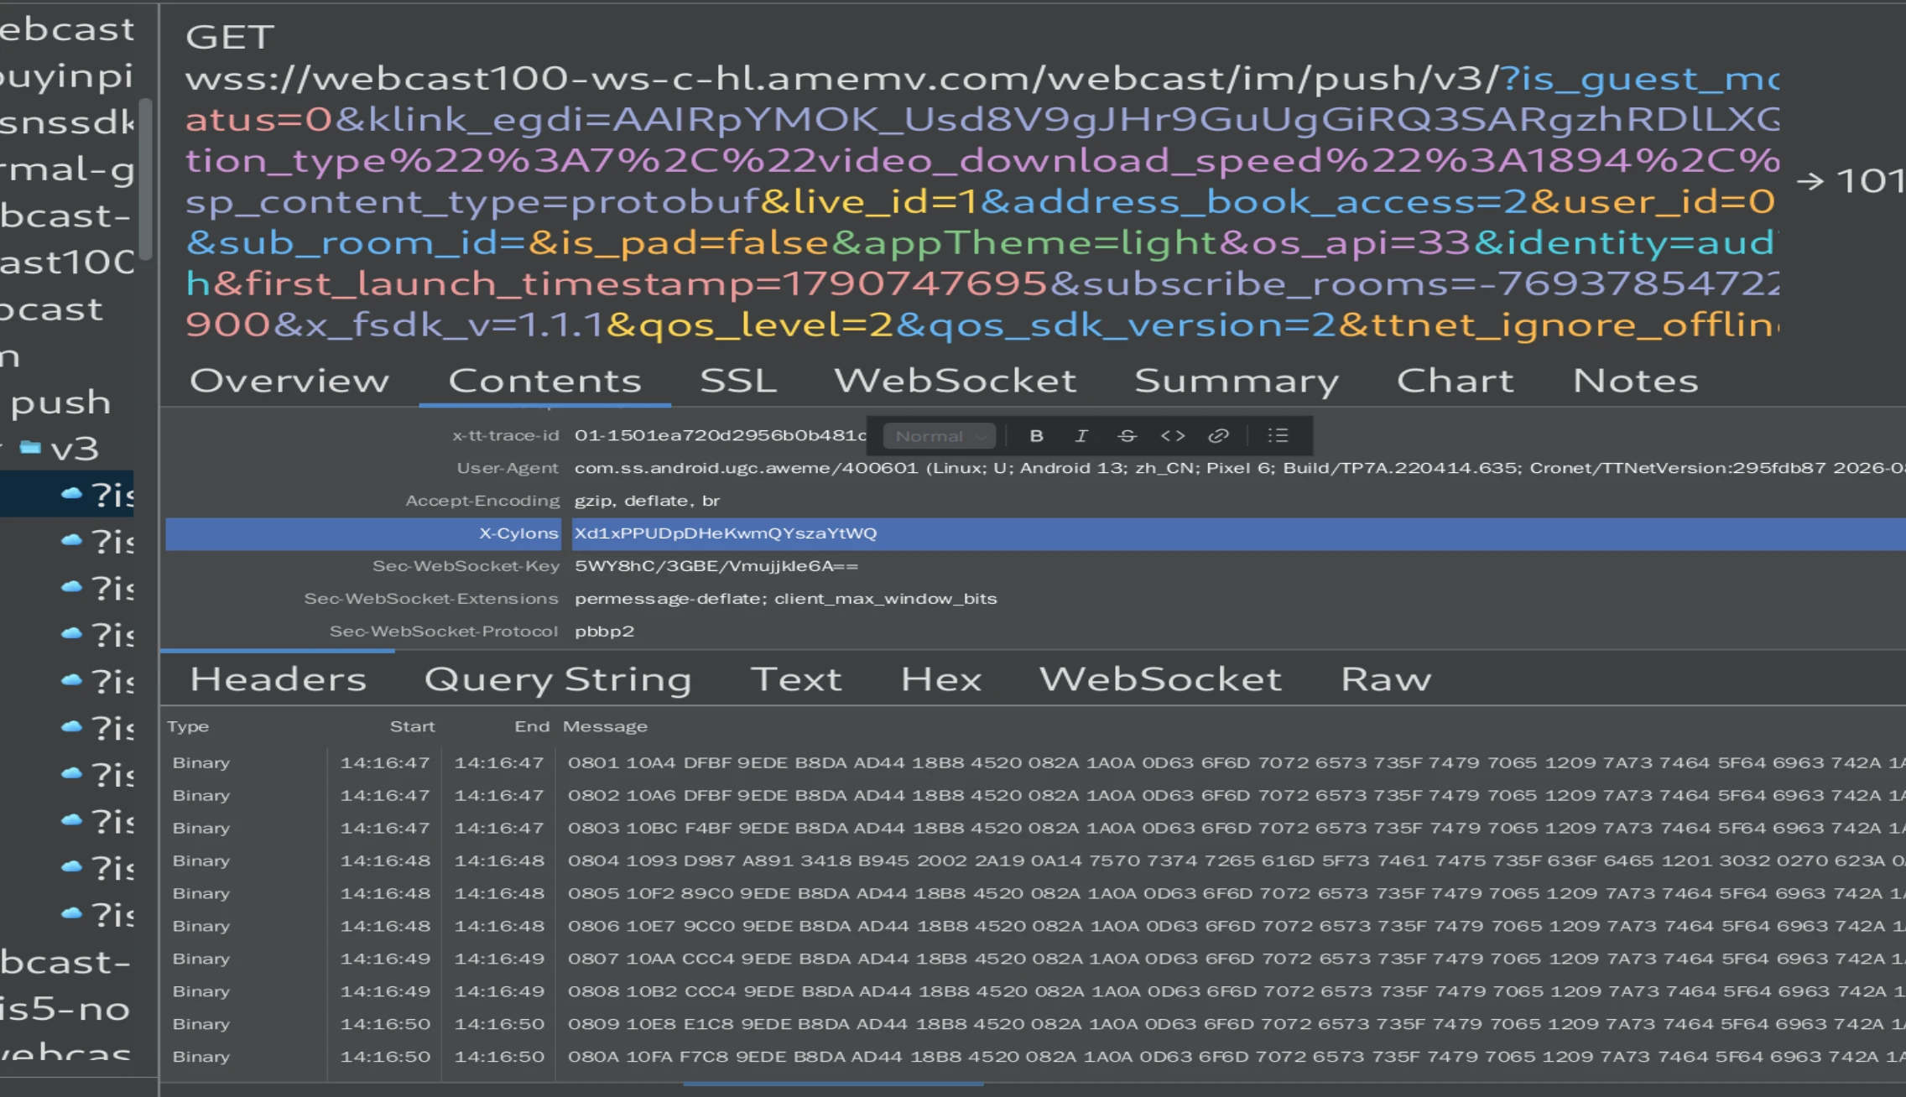Click the v3 folder icon

coord(30,447)
